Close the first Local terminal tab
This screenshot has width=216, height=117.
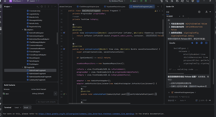(21, 108)
